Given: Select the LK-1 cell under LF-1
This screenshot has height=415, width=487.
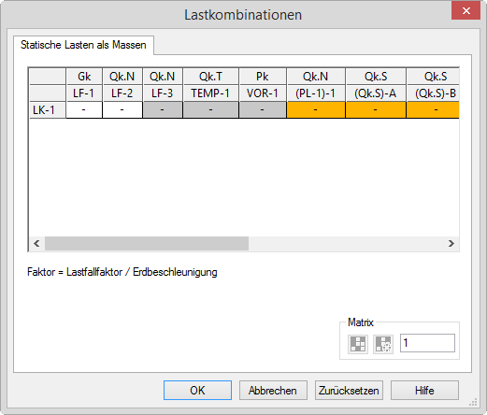Looking at the screenshot, I should [x=84, y=109].
